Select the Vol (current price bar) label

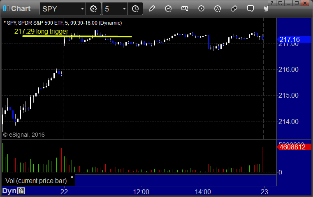pos(36,181)
